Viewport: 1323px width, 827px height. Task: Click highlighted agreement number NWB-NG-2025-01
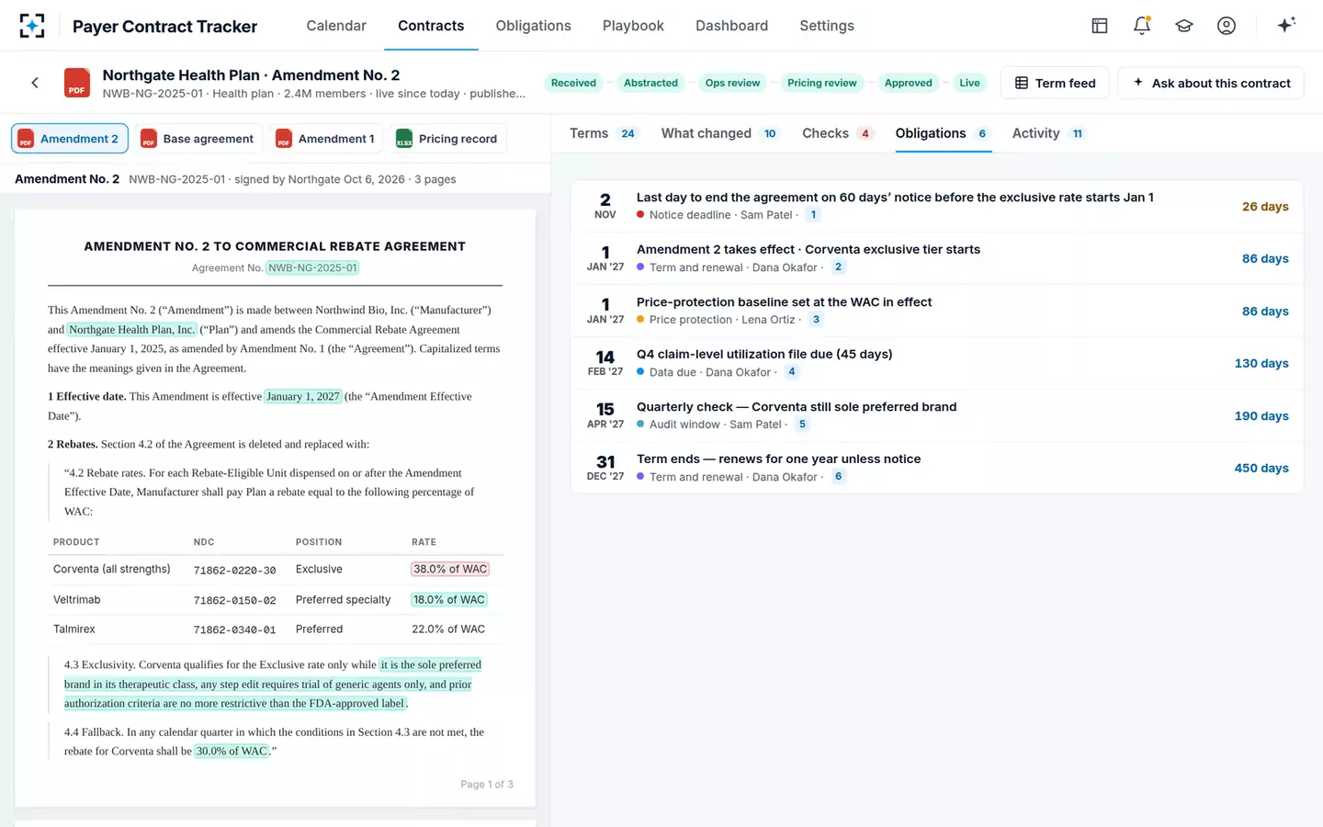click(312, 268)
